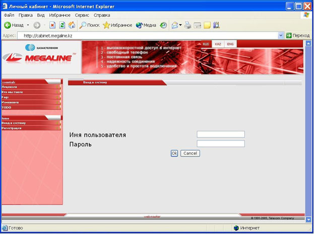The width and height of the screenshot is (314, 234).
Task: Open the Media (Медиа) toolbar button
Action: 146,25
